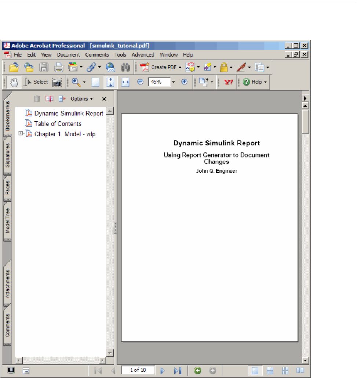Screen dimensions: 357x378
Task: Open the Document menu
Action: [x=68, y=55]
